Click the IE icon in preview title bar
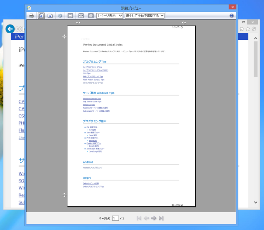264x230 pixels. tap(29, 8)
